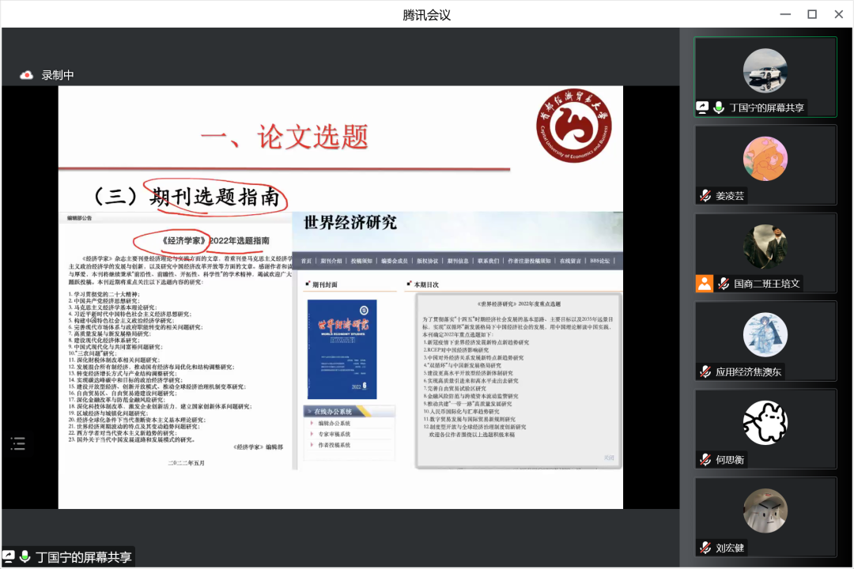Select 刘宏健 avatar tile

click(765, 511)
